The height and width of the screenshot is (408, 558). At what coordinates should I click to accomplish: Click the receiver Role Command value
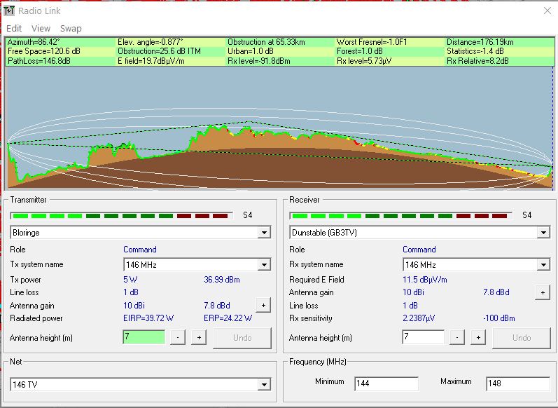click(x=419, y=250)
